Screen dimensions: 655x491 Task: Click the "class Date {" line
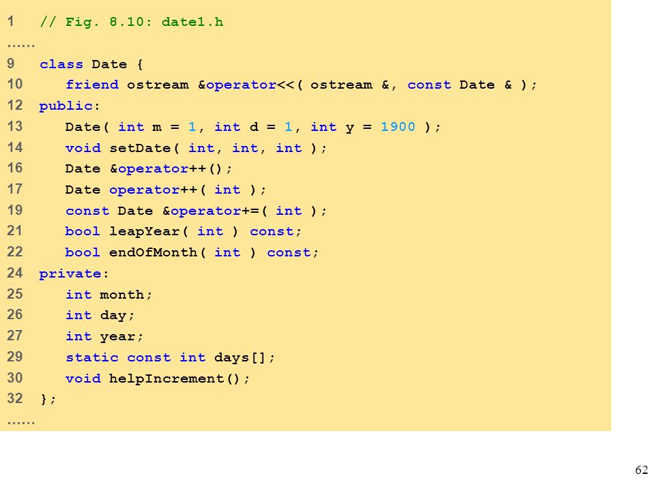click(x=91, y=64)
